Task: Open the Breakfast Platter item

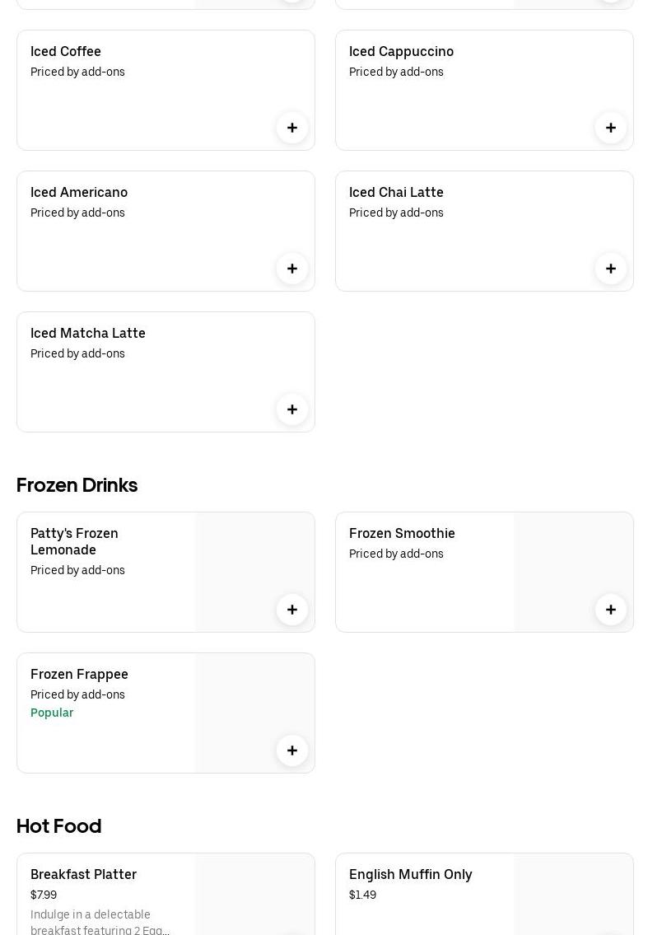Action: pos(83,874)
